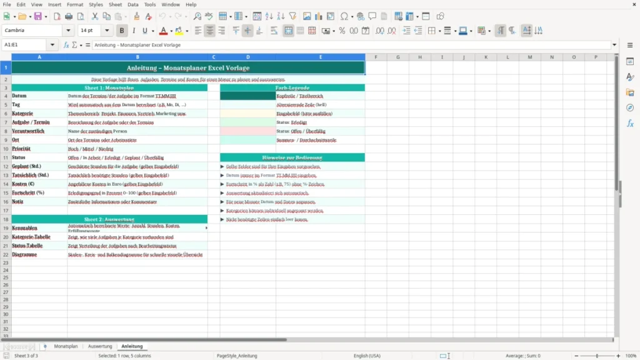Image resolution: width=640 pixels, height=360 pixels.
Task: Open the font name dropdown
Action: pyautogui.click(x=68, y=30)
